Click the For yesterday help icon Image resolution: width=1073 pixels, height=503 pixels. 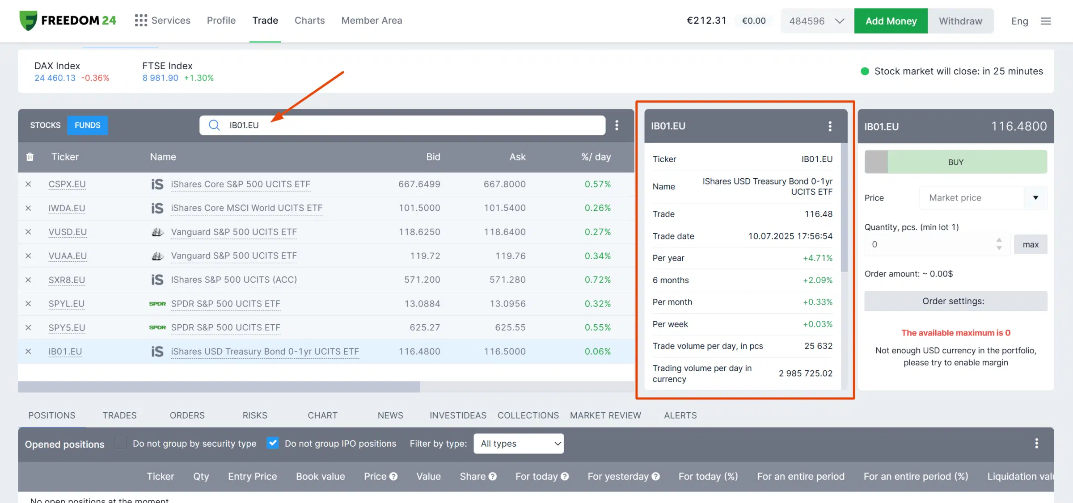pos(655,477)
